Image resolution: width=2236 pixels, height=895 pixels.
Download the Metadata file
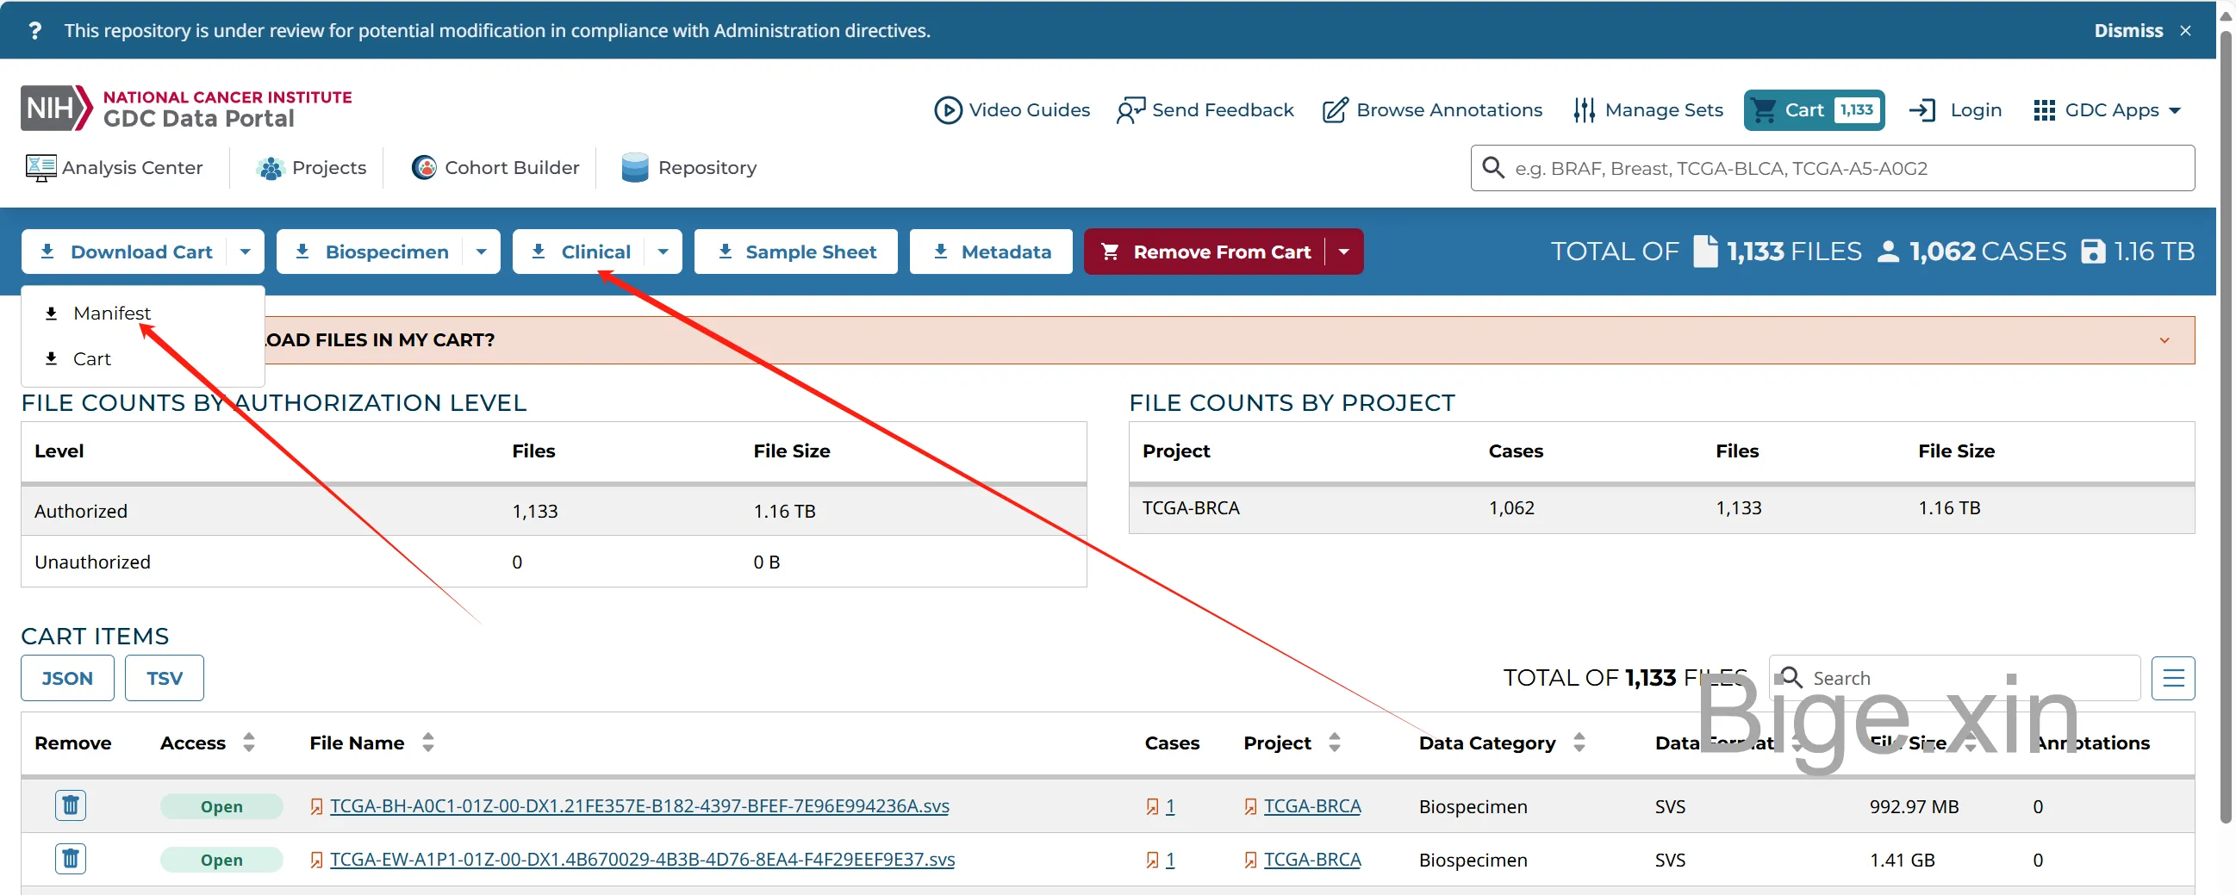990,252
